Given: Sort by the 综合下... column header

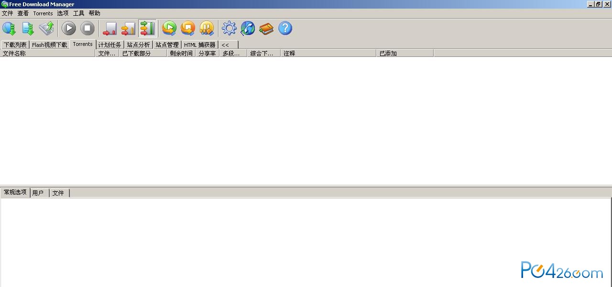Looking at the screenshot, I should pyautogui.click(x=264, y=53).
